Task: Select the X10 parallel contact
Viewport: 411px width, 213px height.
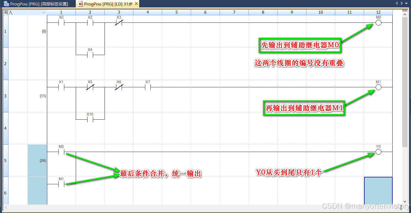Action: (x=90, y=120)
